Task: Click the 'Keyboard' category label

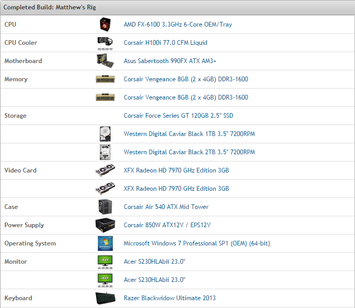Action: coord(18,298)
